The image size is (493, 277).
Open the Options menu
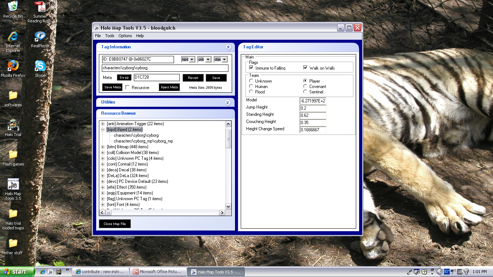point(125,36)
